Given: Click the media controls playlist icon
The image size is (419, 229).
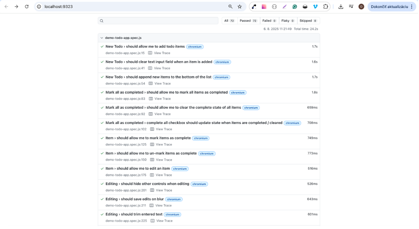Looking at the screenshot, I should pos(351,7).
